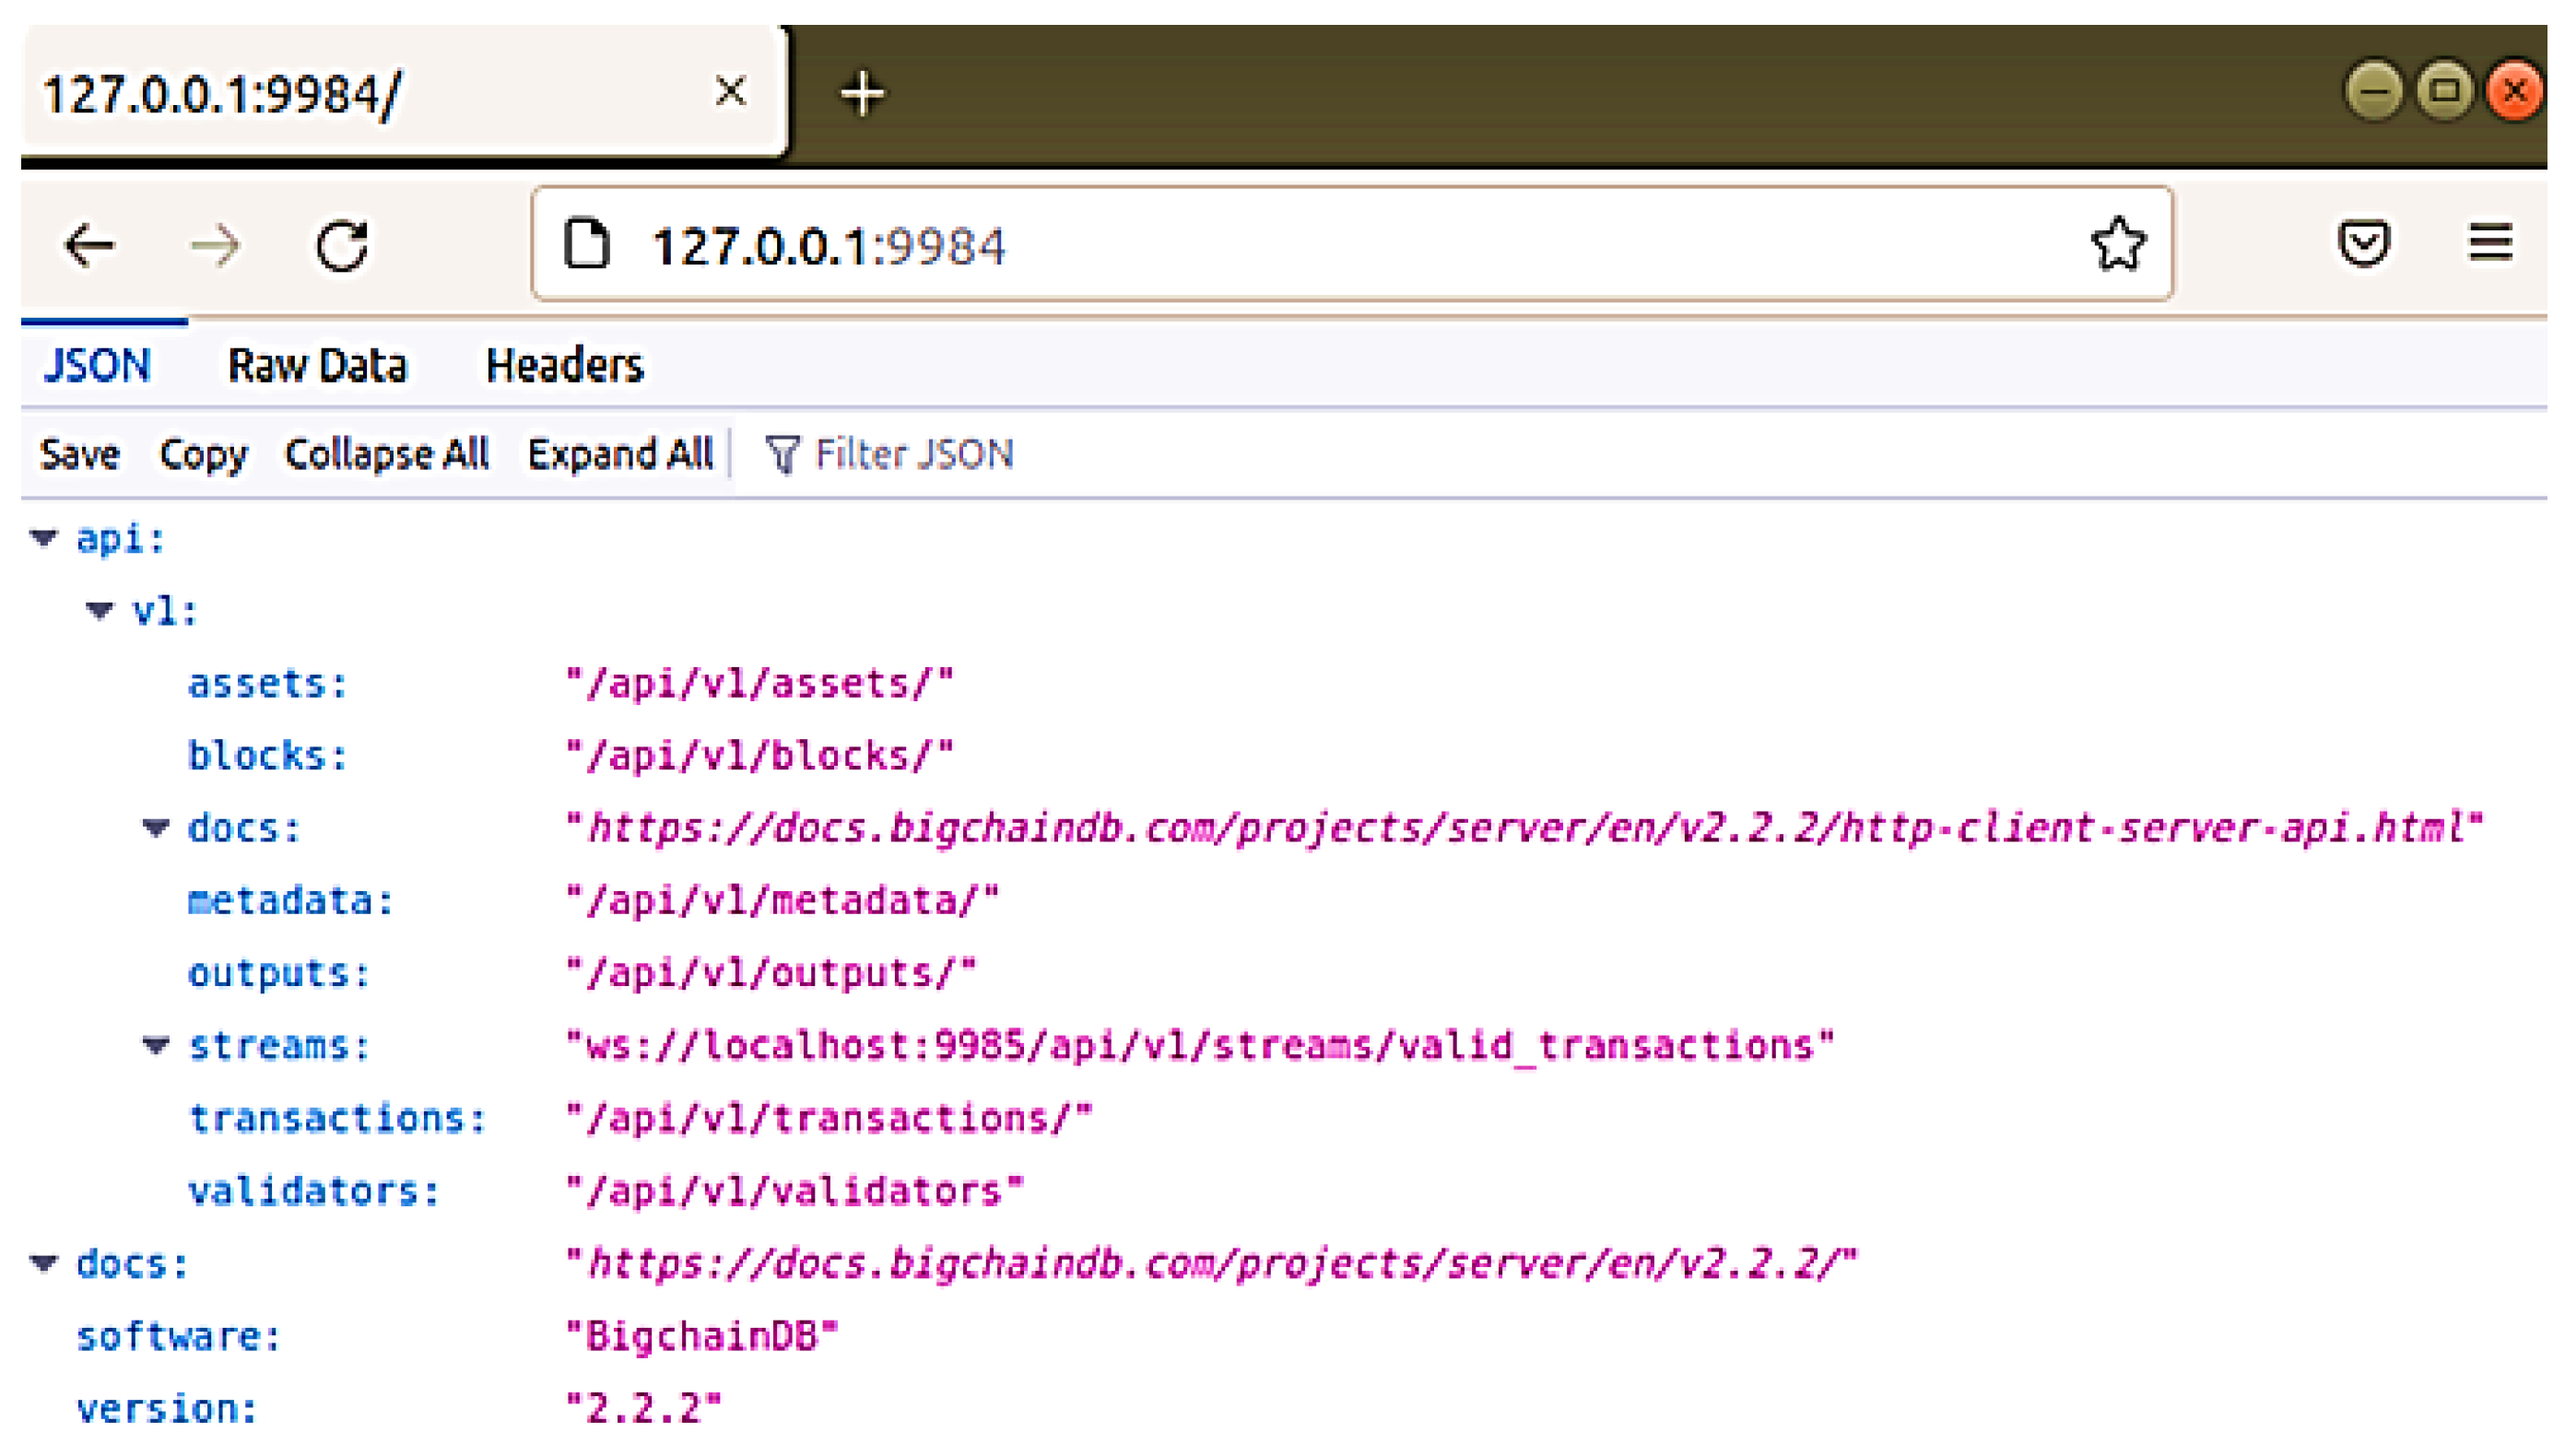This screenshot has height=1456, width=2565.
Task: Open the Pocket save icon
Action: click(x=2363, y=244)
